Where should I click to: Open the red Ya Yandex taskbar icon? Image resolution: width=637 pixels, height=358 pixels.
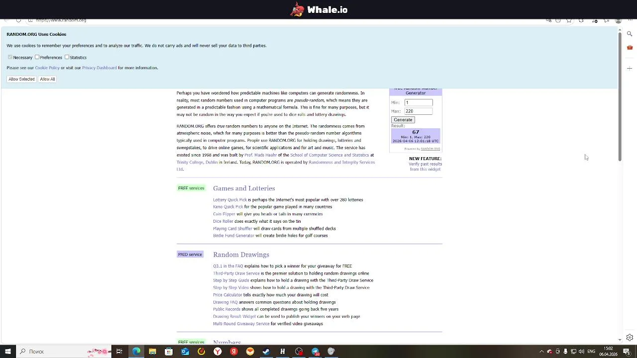click(234, 352)
